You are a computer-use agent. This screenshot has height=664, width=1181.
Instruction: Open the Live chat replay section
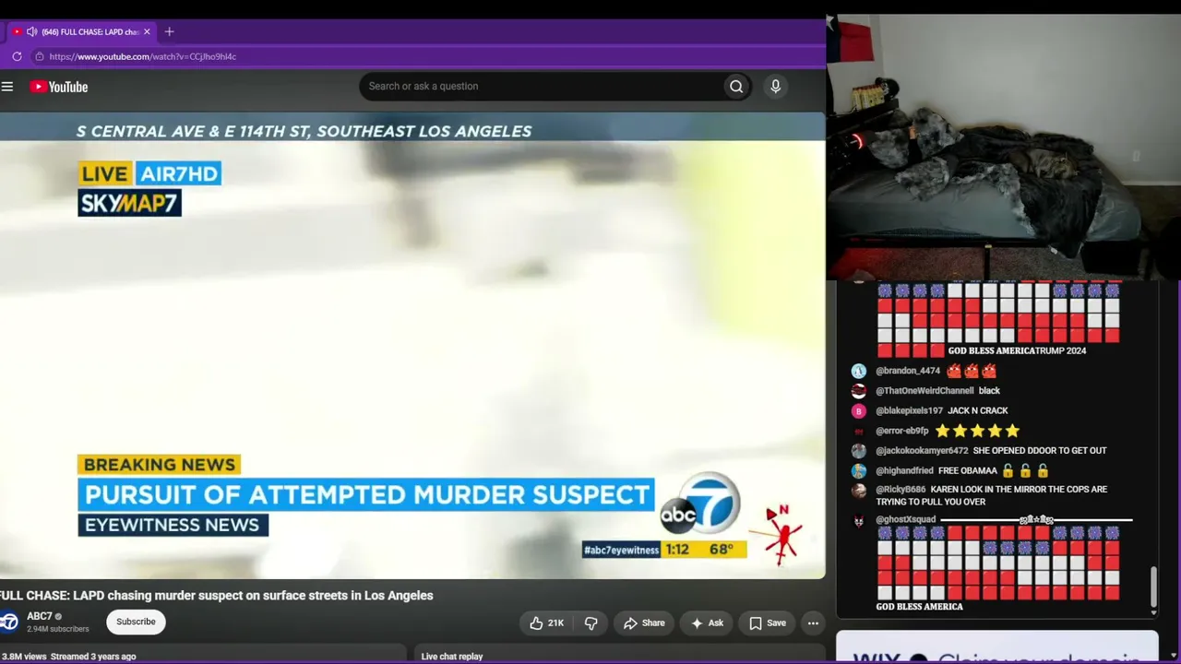(x=452, y=657)
